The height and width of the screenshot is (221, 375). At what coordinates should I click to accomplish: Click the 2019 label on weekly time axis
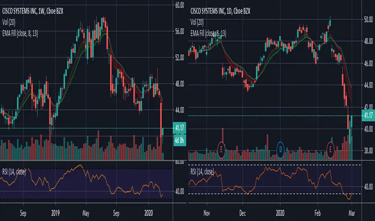[56, 213]
